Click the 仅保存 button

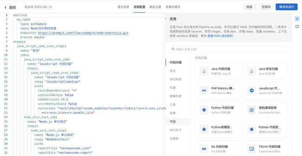(266, 7)
